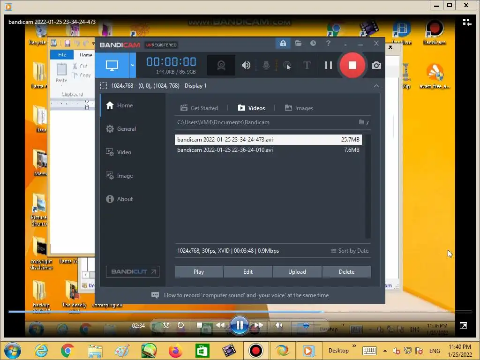Open Bandicam help question mark
The height and width of the screenshot is (360, 480).
pyautogui.click(x=328, y=44)
